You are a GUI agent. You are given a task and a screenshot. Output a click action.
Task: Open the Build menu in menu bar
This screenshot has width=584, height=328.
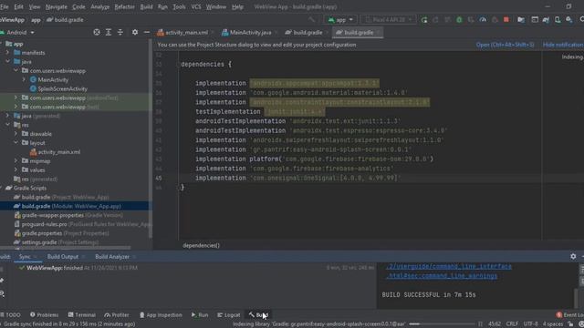146,6
